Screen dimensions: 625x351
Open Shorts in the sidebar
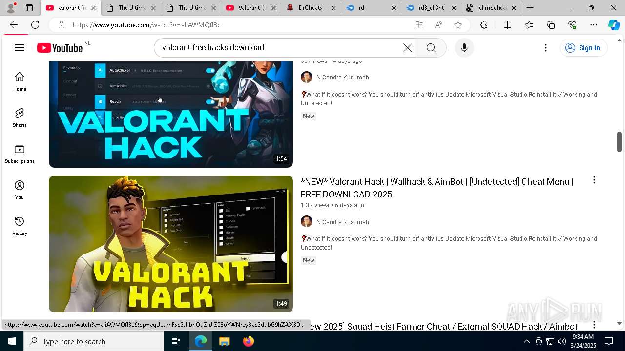20,117
